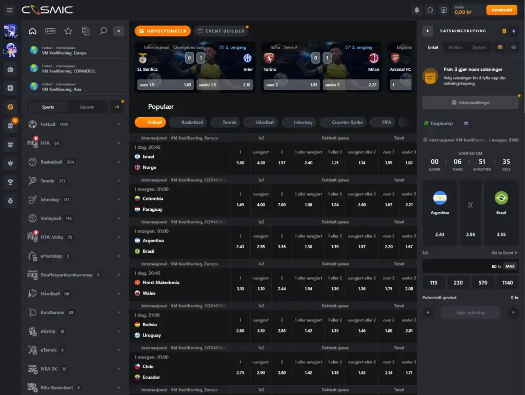Select the Høydepunkter tab
525x395 pixels.
[x=163, y=31]
